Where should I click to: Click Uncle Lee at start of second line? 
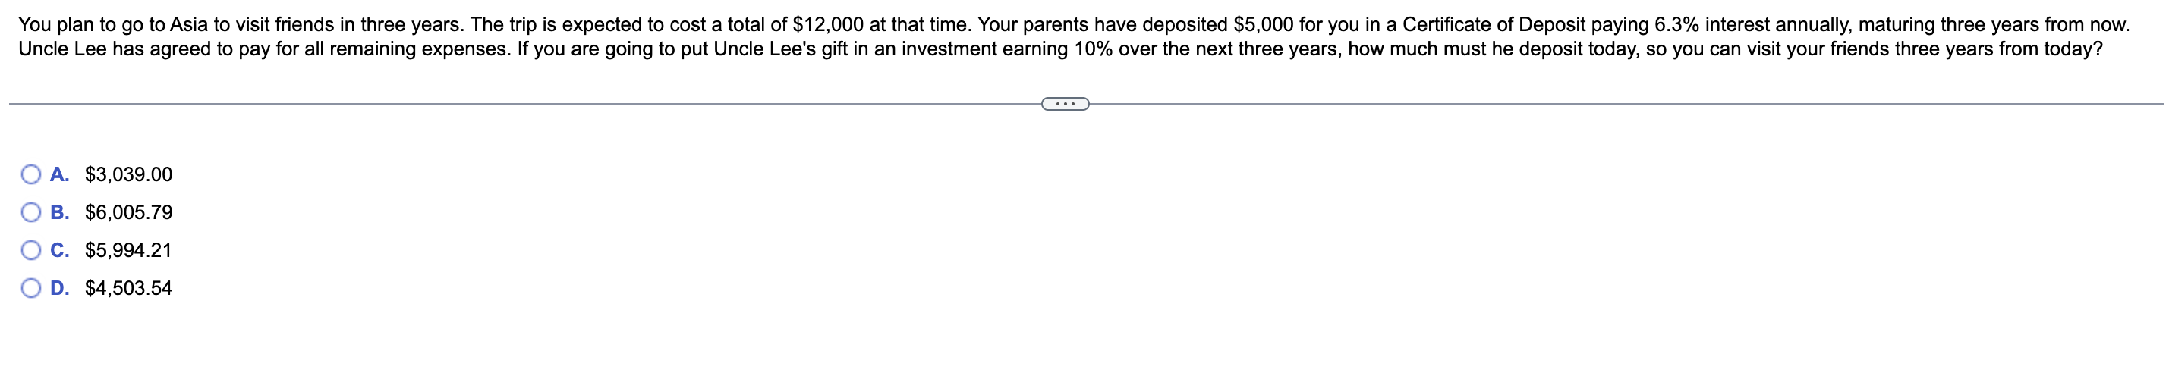click(x=62, y=49)
